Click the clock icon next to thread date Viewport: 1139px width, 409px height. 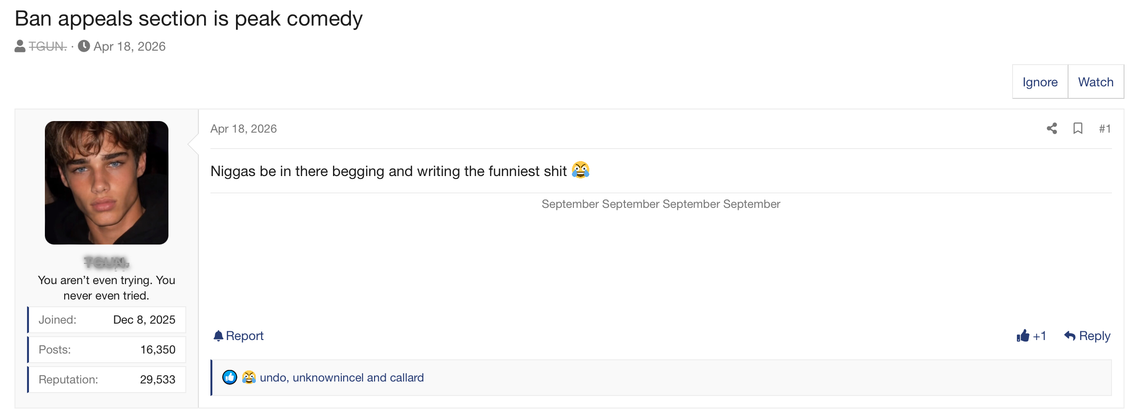pos(84,46)
